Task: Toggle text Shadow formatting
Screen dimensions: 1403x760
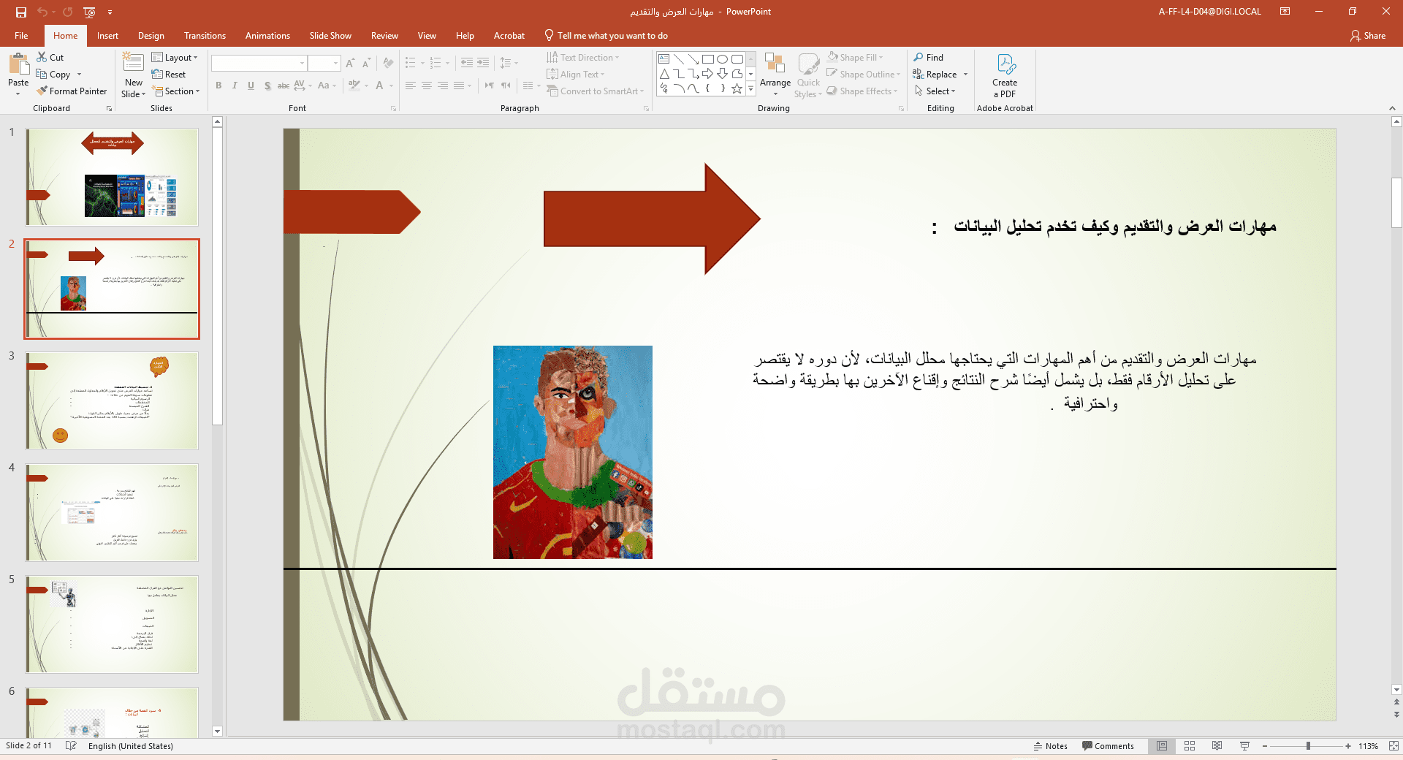Action: click(267, 85)
